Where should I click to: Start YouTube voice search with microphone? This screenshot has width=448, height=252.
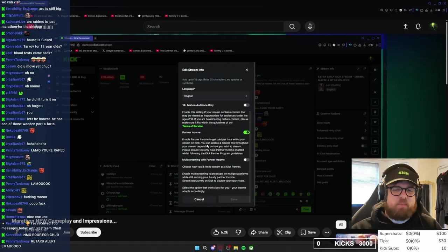310,27
